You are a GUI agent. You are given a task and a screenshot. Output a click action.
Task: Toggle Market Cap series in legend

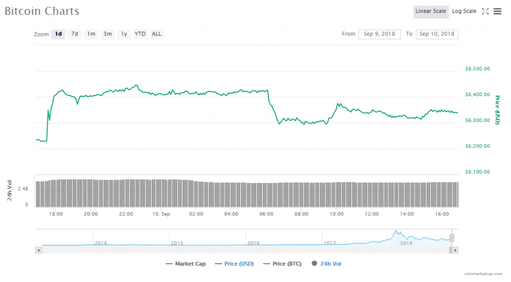click(186, 264)
